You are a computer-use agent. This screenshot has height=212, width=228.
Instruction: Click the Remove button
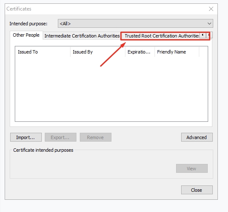95,137
